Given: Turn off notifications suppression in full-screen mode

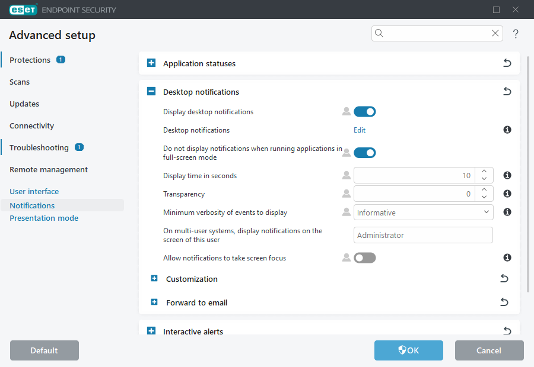Looking at the screenshot, I should pos(364,152).
